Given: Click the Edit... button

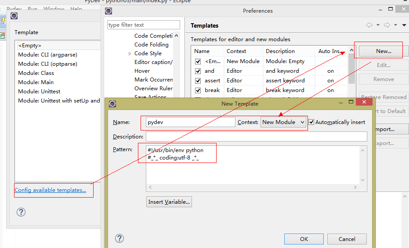Looking at the screenshot, I should tap(384, 65).
